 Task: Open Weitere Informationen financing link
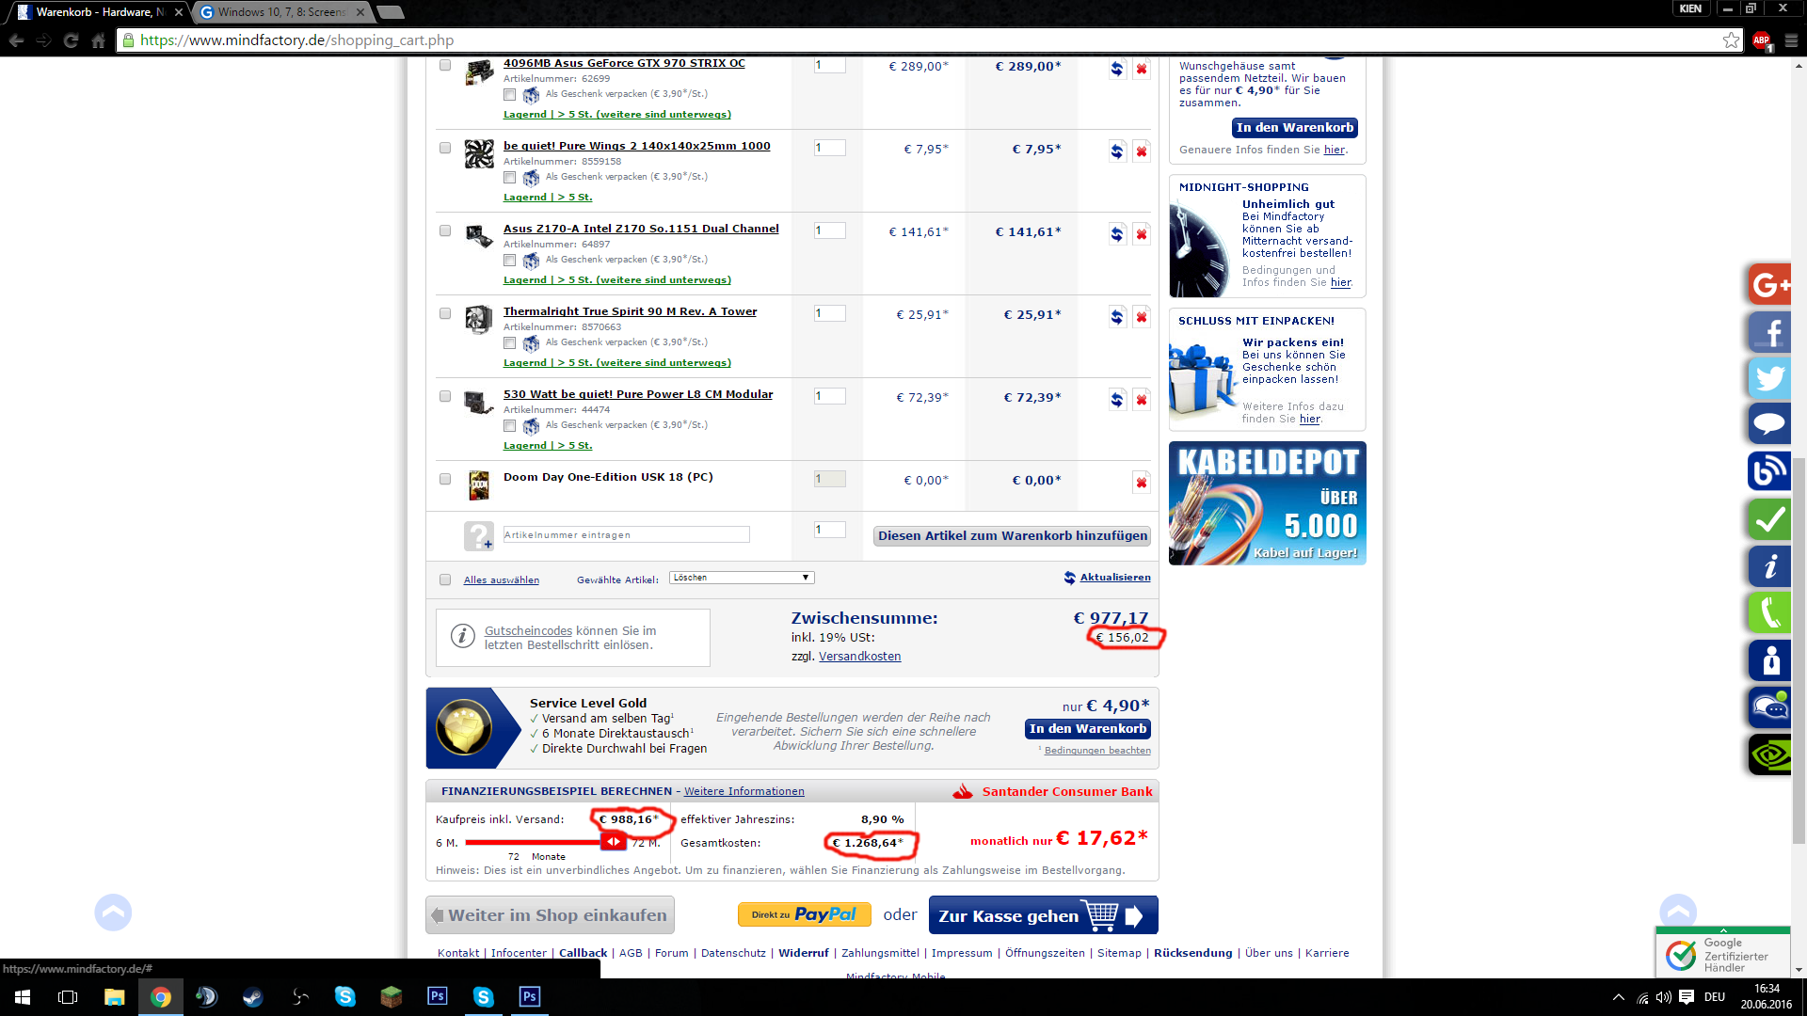[744, 792]
